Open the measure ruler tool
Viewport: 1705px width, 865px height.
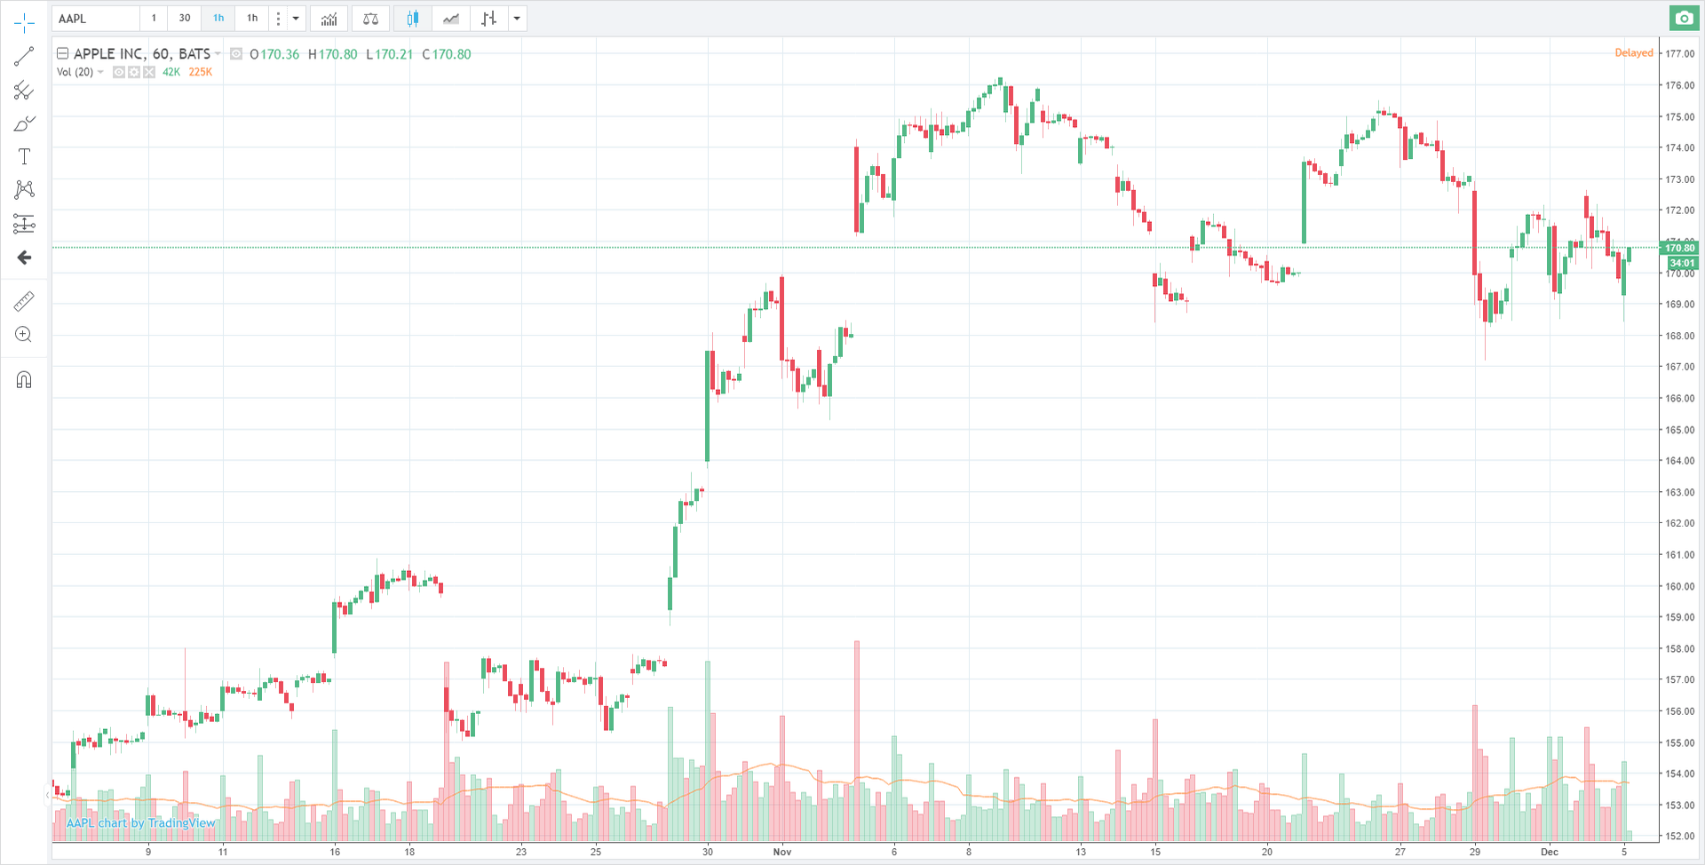pos(24,302)
